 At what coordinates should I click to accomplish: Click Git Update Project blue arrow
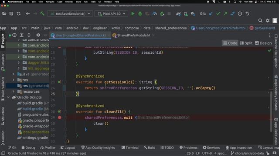[211, 14]
